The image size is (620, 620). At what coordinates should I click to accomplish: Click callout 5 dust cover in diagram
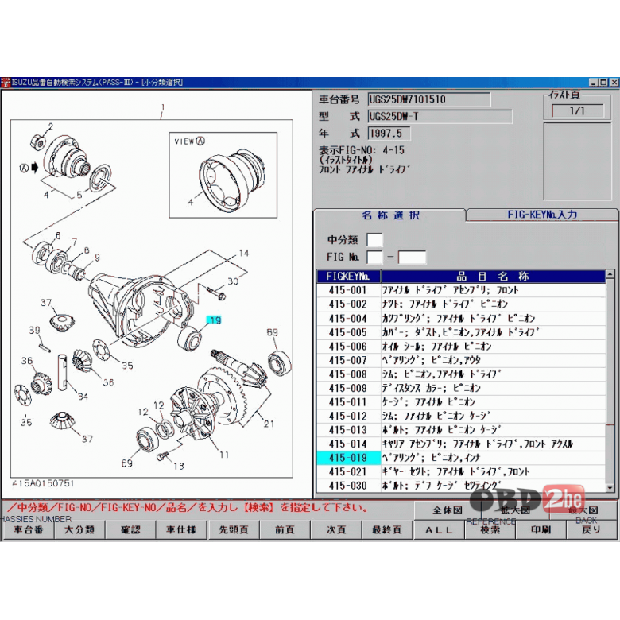79,195
